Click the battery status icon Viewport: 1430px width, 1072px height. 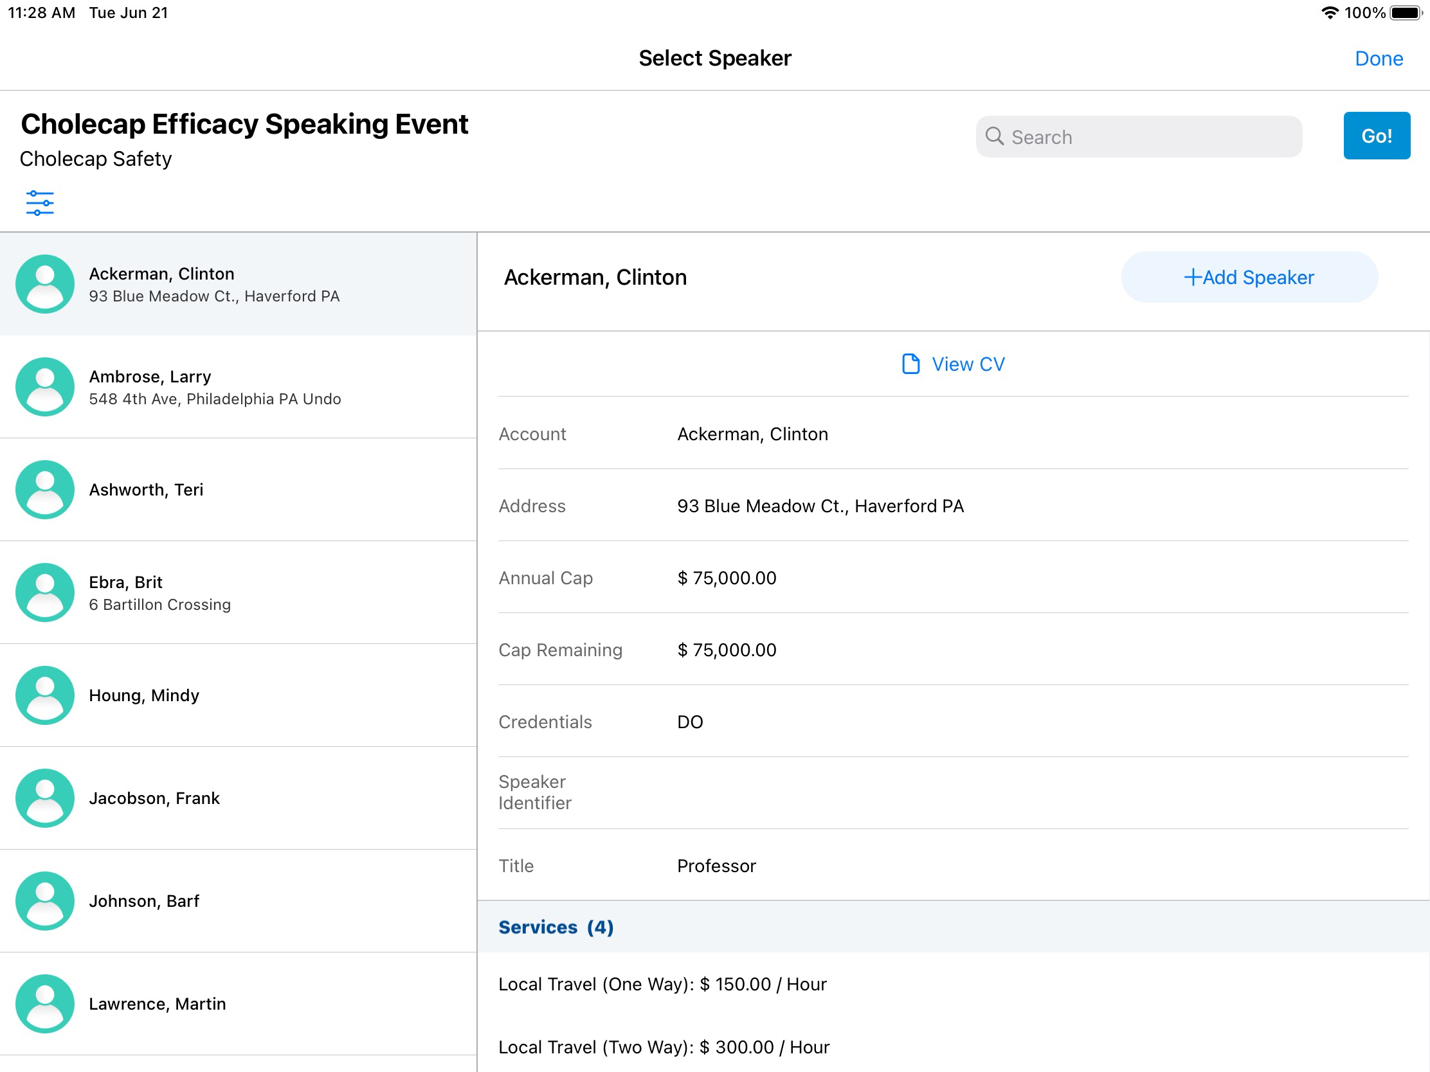click(x=1406, y=12)
